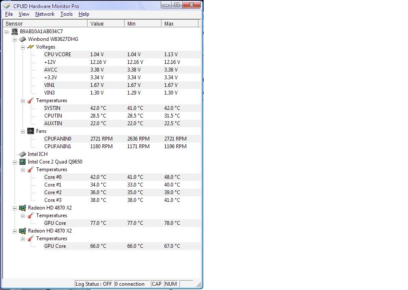Click the Max column header
The width and height of the screenshot is (408, 290).
180,23
